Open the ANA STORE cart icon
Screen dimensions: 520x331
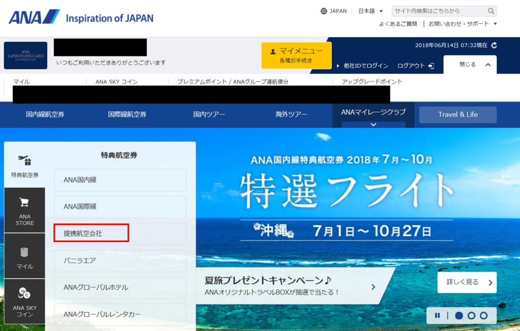pos(24,202)
